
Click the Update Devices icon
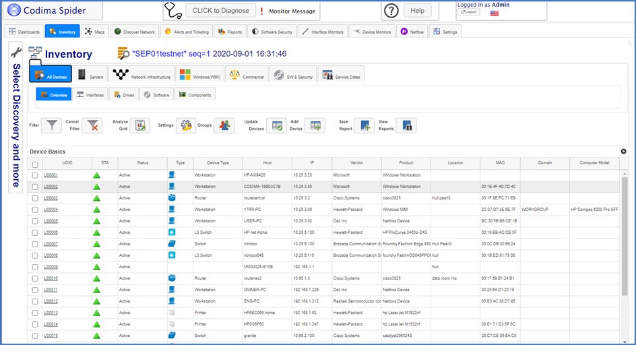point(277,125)
